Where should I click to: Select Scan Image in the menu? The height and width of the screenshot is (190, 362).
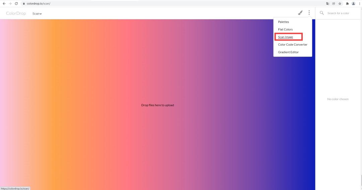[x=286, y=37]
